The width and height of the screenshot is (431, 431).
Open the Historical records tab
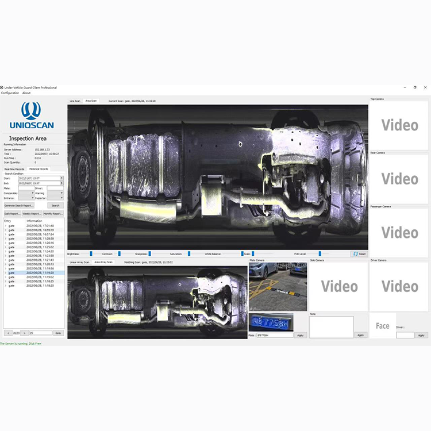click(x=39, y=169)
